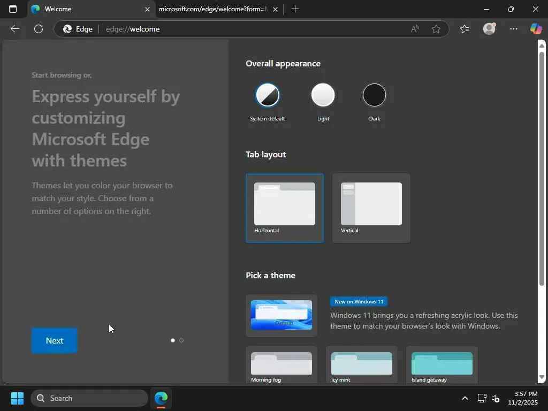Click the Tab layout heading
The image size is (548, 411).
[265, 155]
